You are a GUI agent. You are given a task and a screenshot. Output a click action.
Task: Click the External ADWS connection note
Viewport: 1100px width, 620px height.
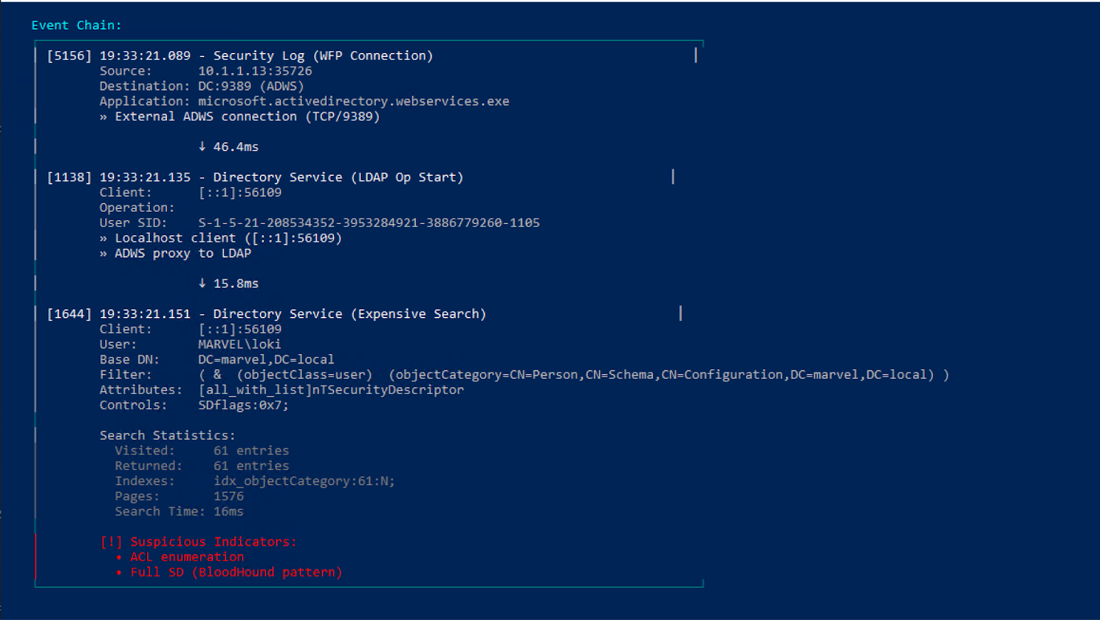pyautogui.click(x=247, y=116)
